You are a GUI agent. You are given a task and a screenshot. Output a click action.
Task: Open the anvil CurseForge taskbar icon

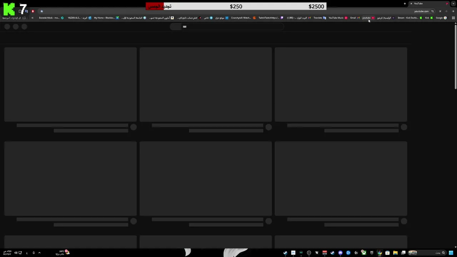point(317,253)
